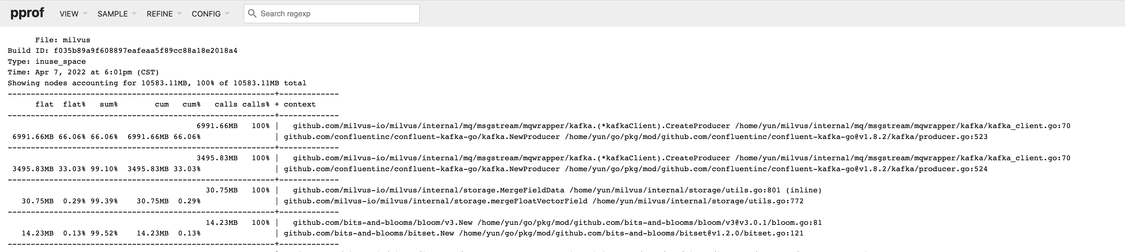Open the VIEW dropdown arrow
Viewport: 1125px width, 252px height.
tap(85, 14)
